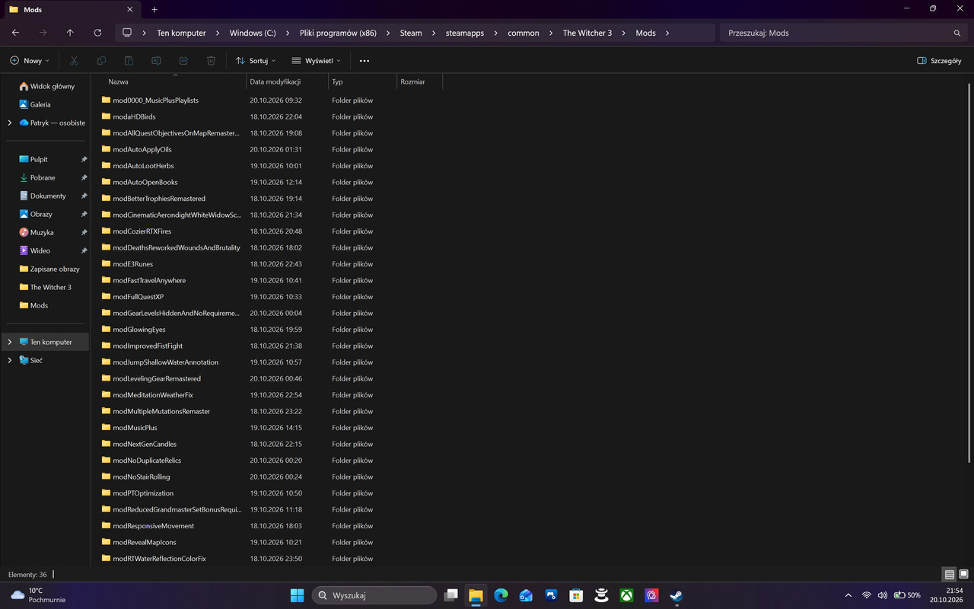Click the monitor icon at start of address bar

tap(127, 33)
